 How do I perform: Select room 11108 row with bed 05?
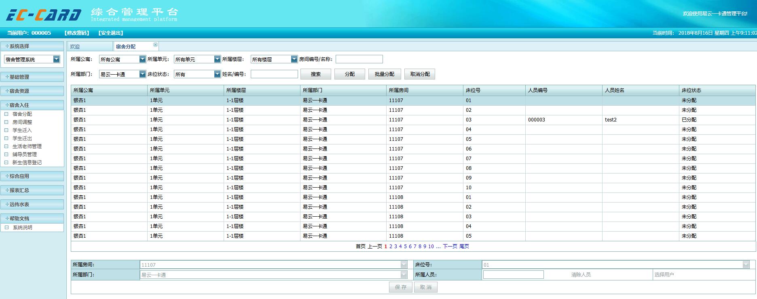point(413,236)
